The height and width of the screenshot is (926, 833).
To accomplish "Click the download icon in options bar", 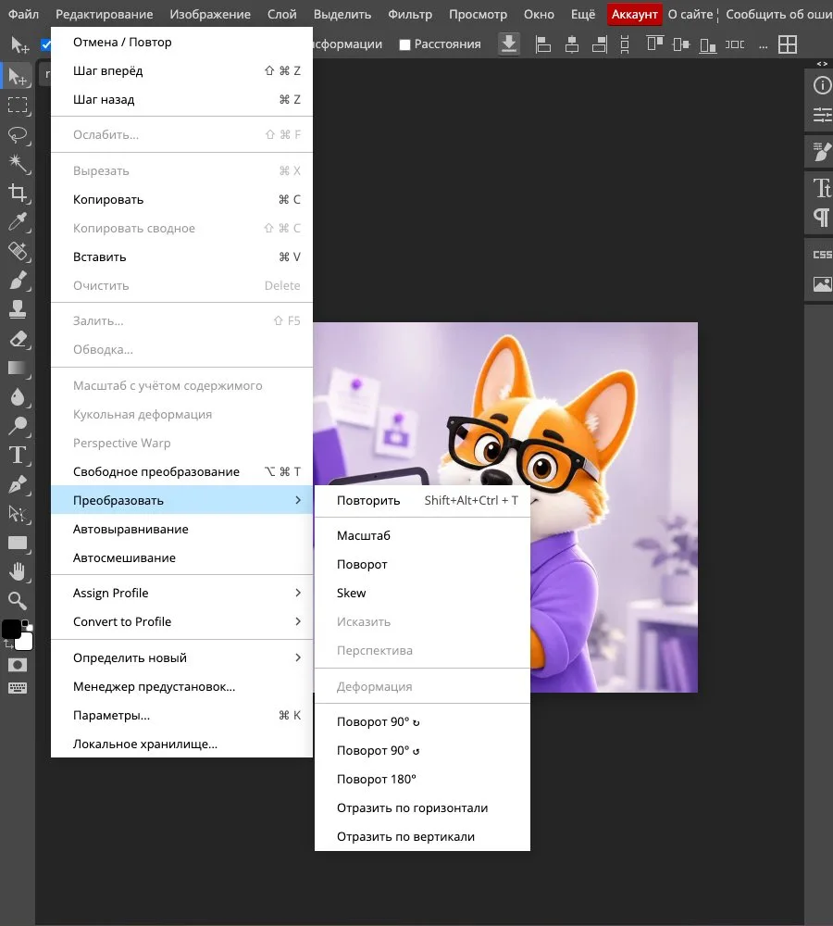I will click(509, 44).
